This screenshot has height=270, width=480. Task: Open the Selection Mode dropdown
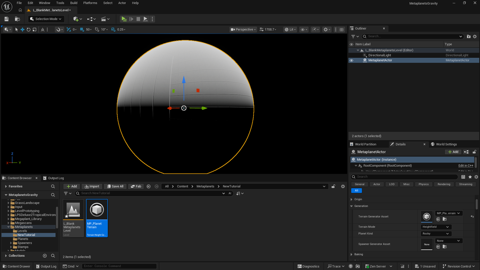(46, 19)
